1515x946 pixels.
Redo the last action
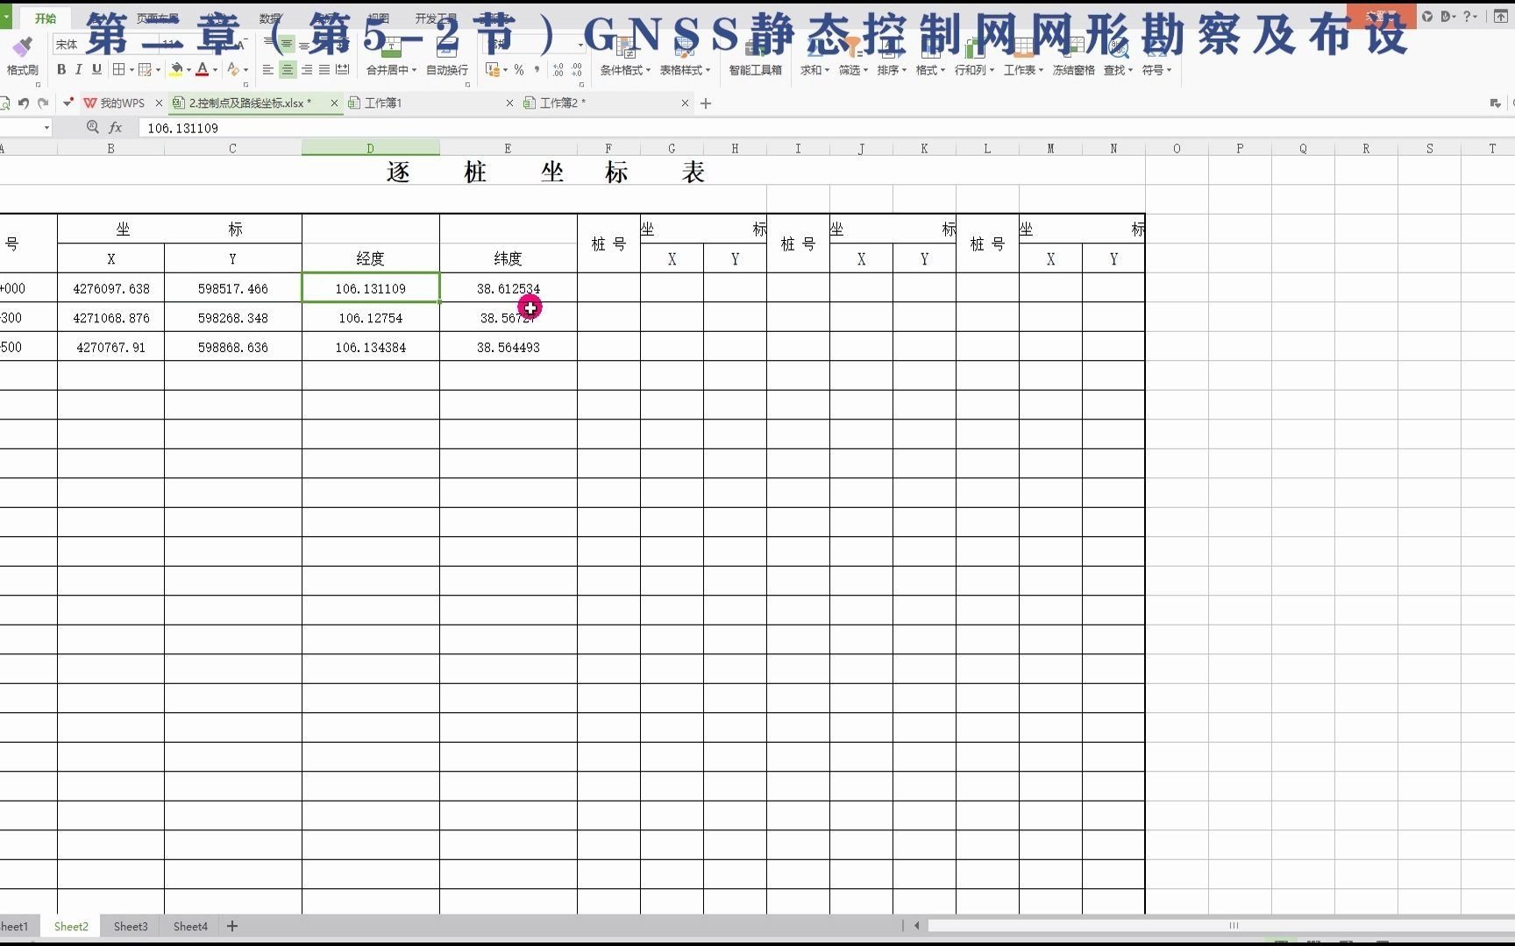pyautogui.click(x=43, y=102)
